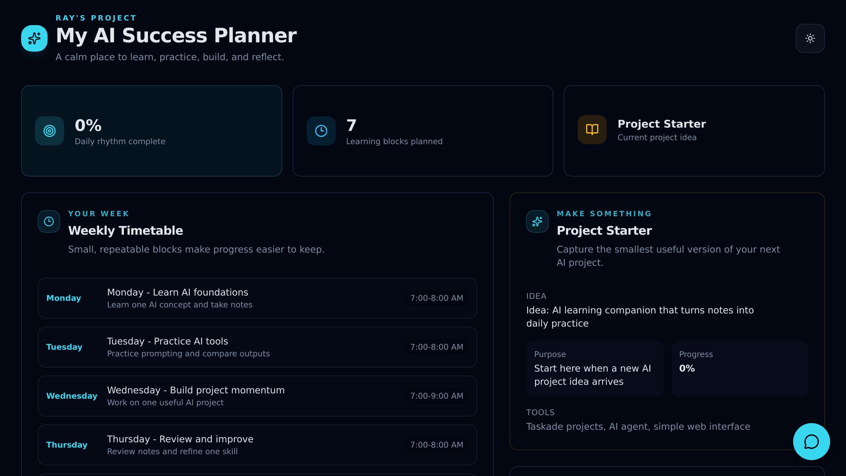The height and width of the screenshot is (476, 846).
Task: Click the Thursday 7:00-8:00 AM time badge
Action: 437,445
